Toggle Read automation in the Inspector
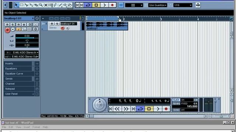This screenshot has height=132, width=236. 18,25
